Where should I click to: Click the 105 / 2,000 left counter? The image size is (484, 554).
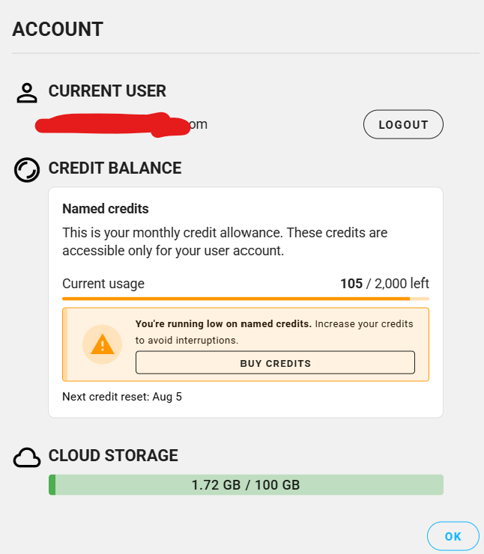pos(384,283)
